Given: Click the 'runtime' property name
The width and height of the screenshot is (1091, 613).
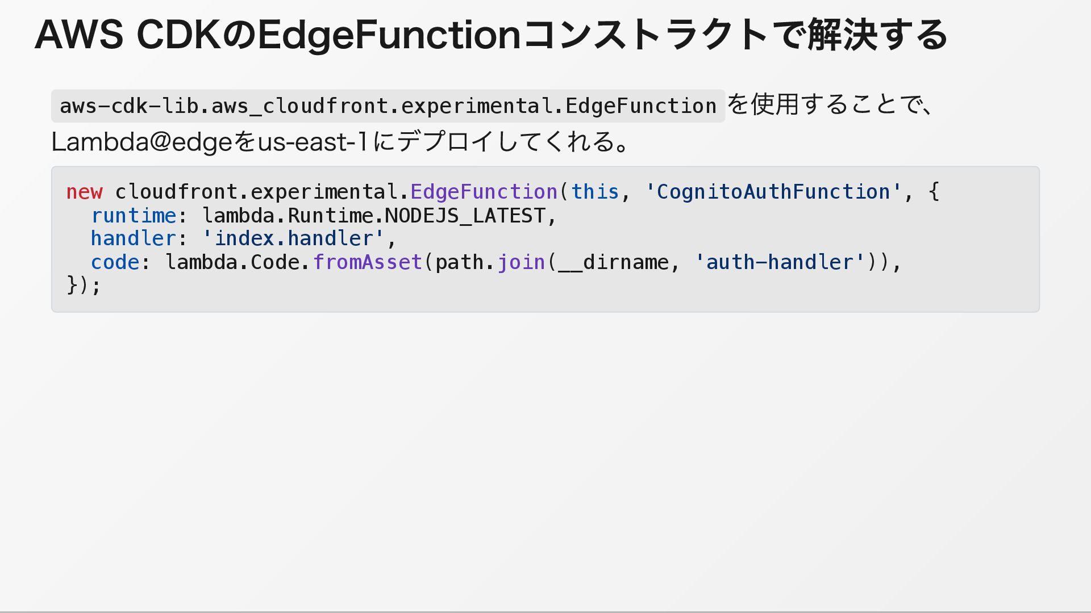Looking at the screenshot, I should 134,216.
